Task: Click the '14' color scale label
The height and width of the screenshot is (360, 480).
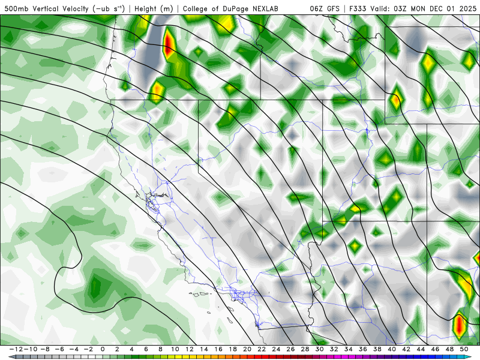Action: tap(204, 349)
